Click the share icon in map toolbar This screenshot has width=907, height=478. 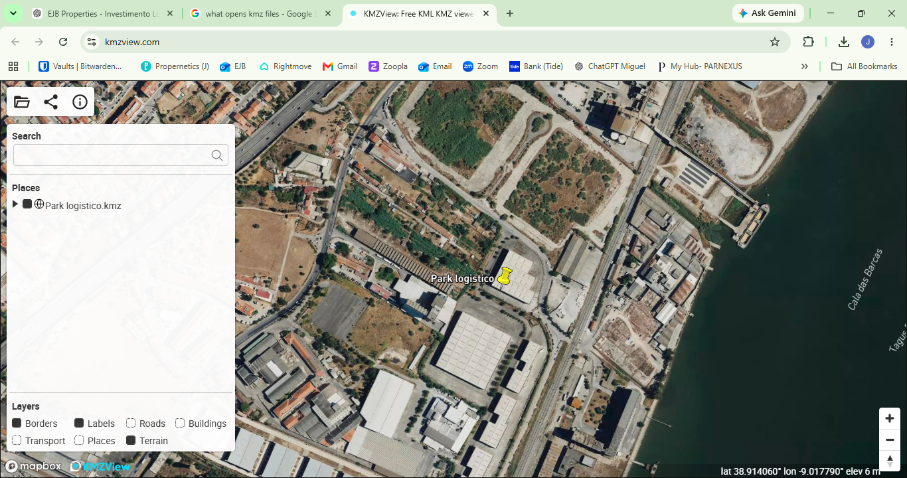point(50,102)
